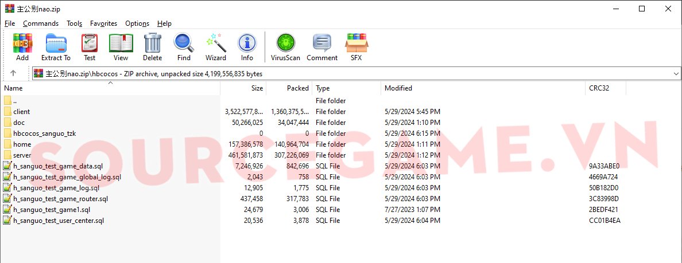Open the Find magnifier tool
Screen dimensions: 682x263
(184, 47)
